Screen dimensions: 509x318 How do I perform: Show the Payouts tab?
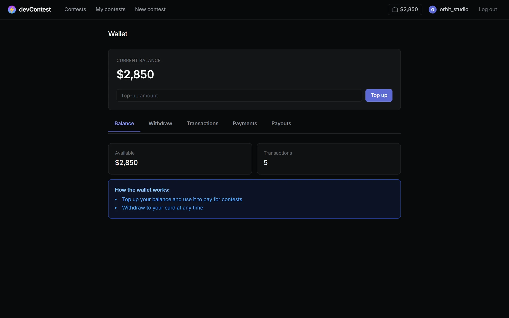[x=281, y=123]
